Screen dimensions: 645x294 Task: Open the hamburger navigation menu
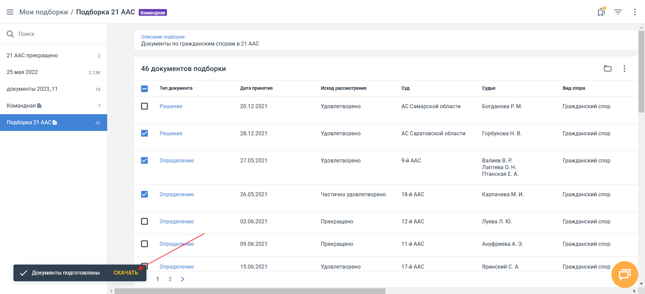tap(10, 12)
